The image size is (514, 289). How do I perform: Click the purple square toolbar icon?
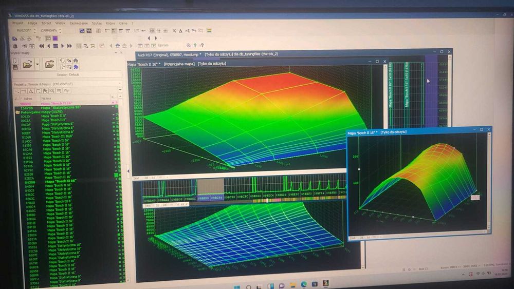click(x=55, y=38)
